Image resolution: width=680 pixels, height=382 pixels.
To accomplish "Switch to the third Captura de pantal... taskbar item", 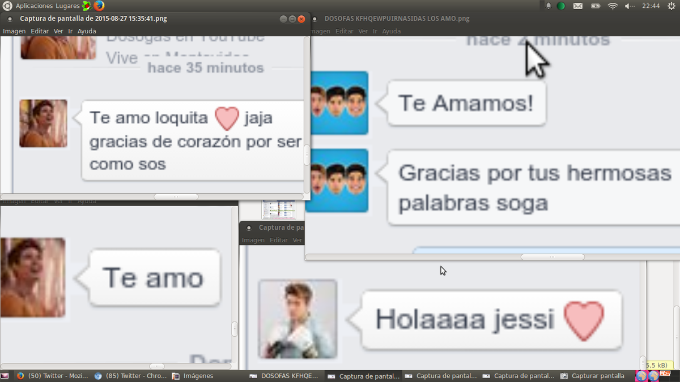I will (x=519, y=376).
